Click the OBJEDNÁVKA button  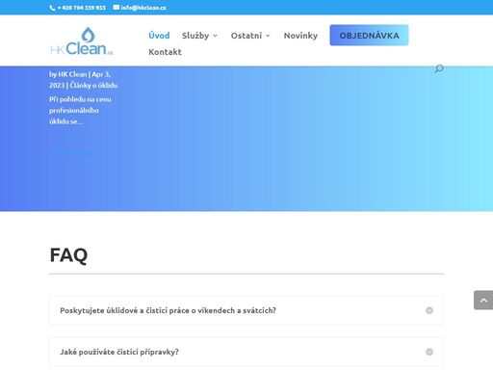coord(369,36)
